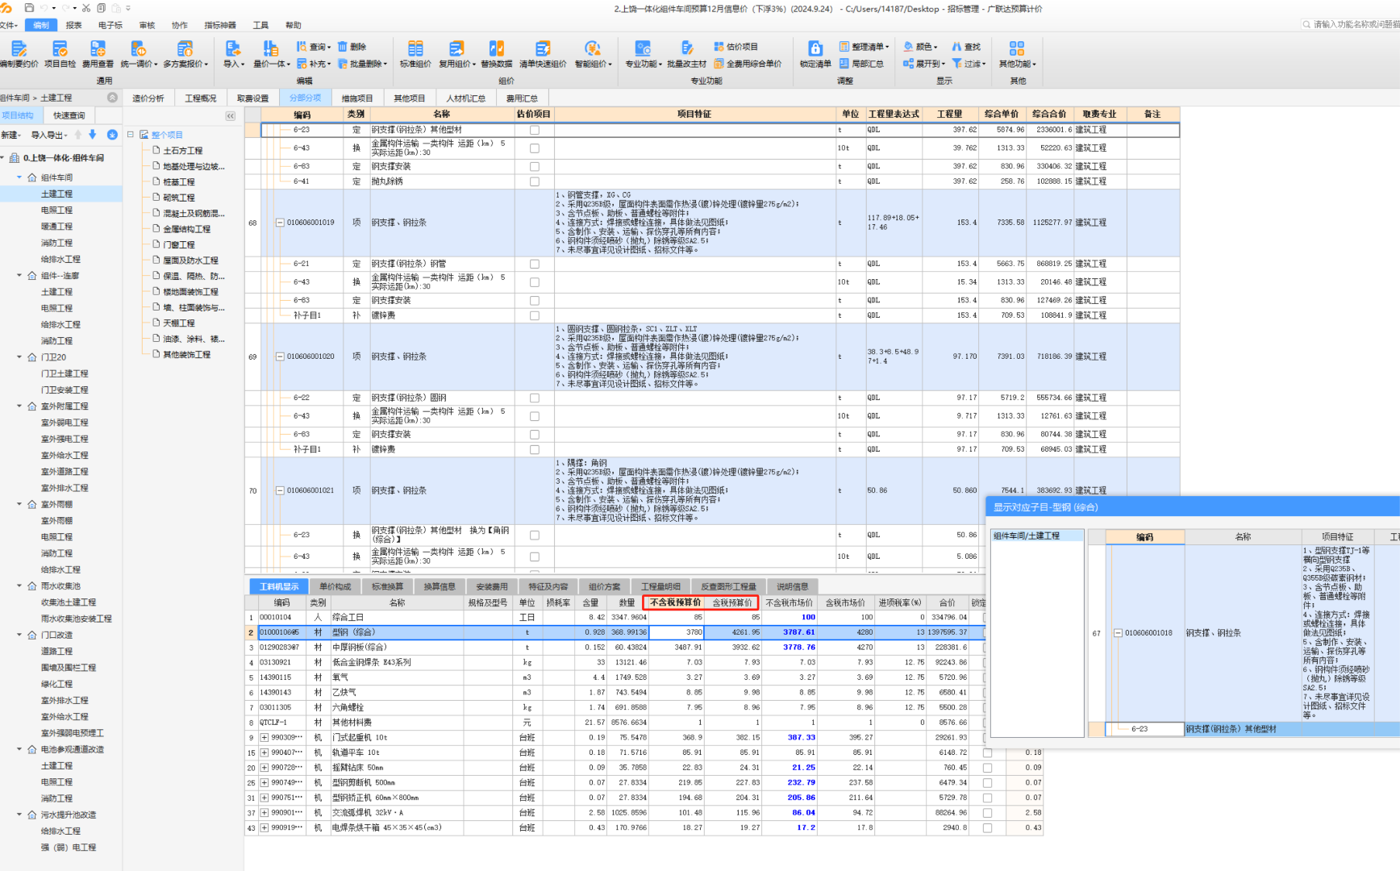This screenshot has height=871, width=1400.
Task: Switch to the 单价构成 bottom tab
Action: (x=335, y=586)
